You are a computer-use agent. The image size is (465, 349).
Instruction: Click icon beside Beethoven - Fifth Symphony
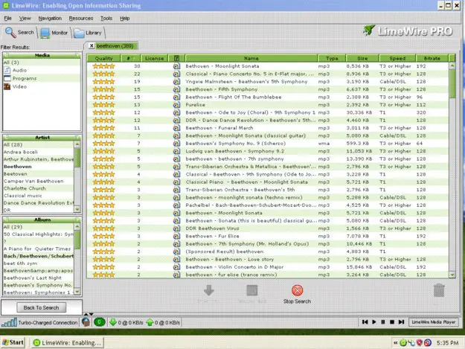(176, 89)
